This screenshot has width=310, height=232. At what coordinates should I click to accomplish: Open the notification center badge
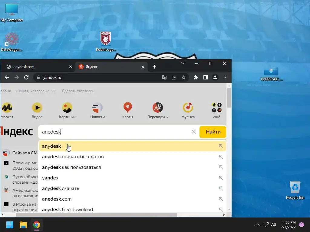click(302, 225)
